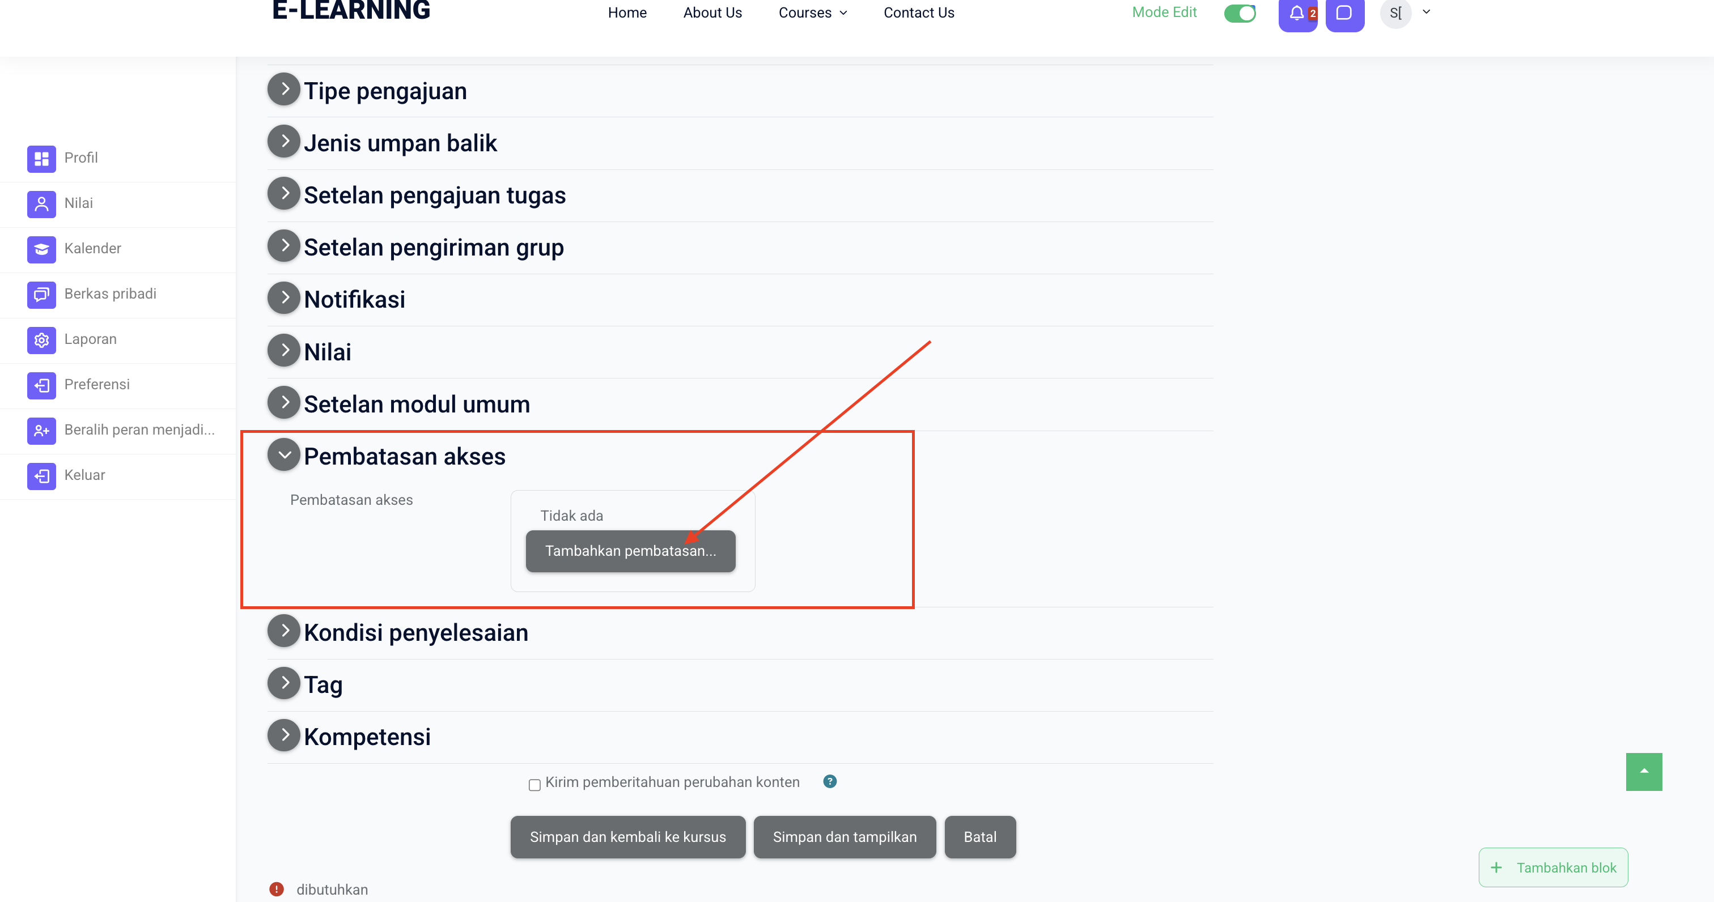
Task: Click help icon beside Kirim pemberitahuan
Action: tap(829, 781)
